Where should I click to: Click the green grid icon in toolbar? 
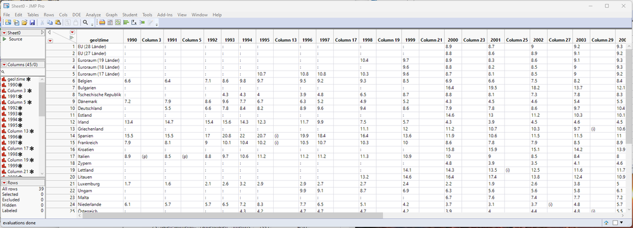coord(118,23)
